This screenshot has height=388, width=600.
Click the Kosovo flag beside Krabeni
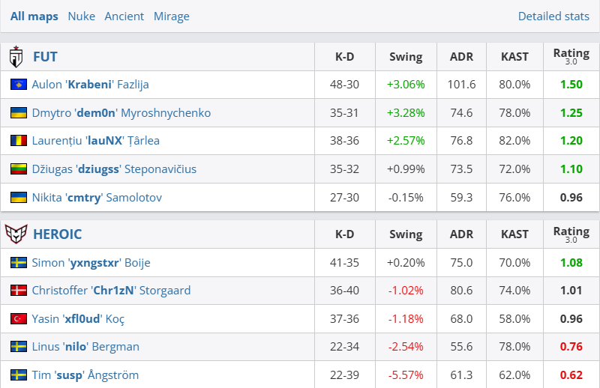pyautogui.click(x=18, y=85)
